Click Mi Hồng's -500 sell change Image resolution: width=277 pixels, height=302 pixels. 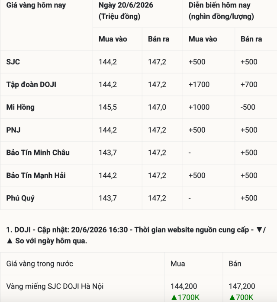click(248, 107)
